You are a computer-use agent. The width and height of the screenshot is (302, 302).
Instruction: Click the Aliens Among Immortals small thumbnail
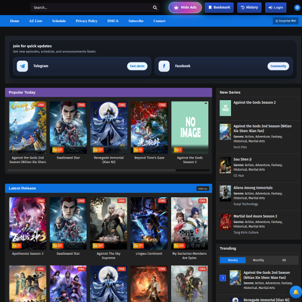tap(225, 194)
